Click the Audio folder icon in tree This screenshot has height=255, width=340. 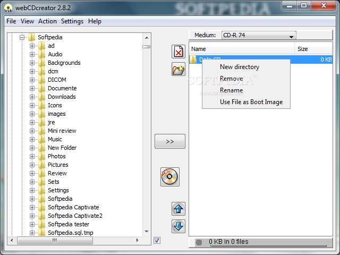41,54
